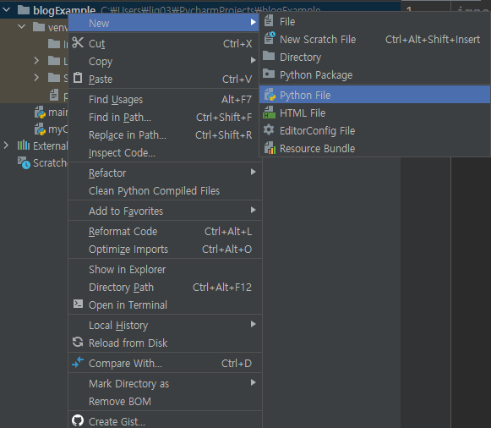Open the Refactor submenu arrow

click(253, 172)
